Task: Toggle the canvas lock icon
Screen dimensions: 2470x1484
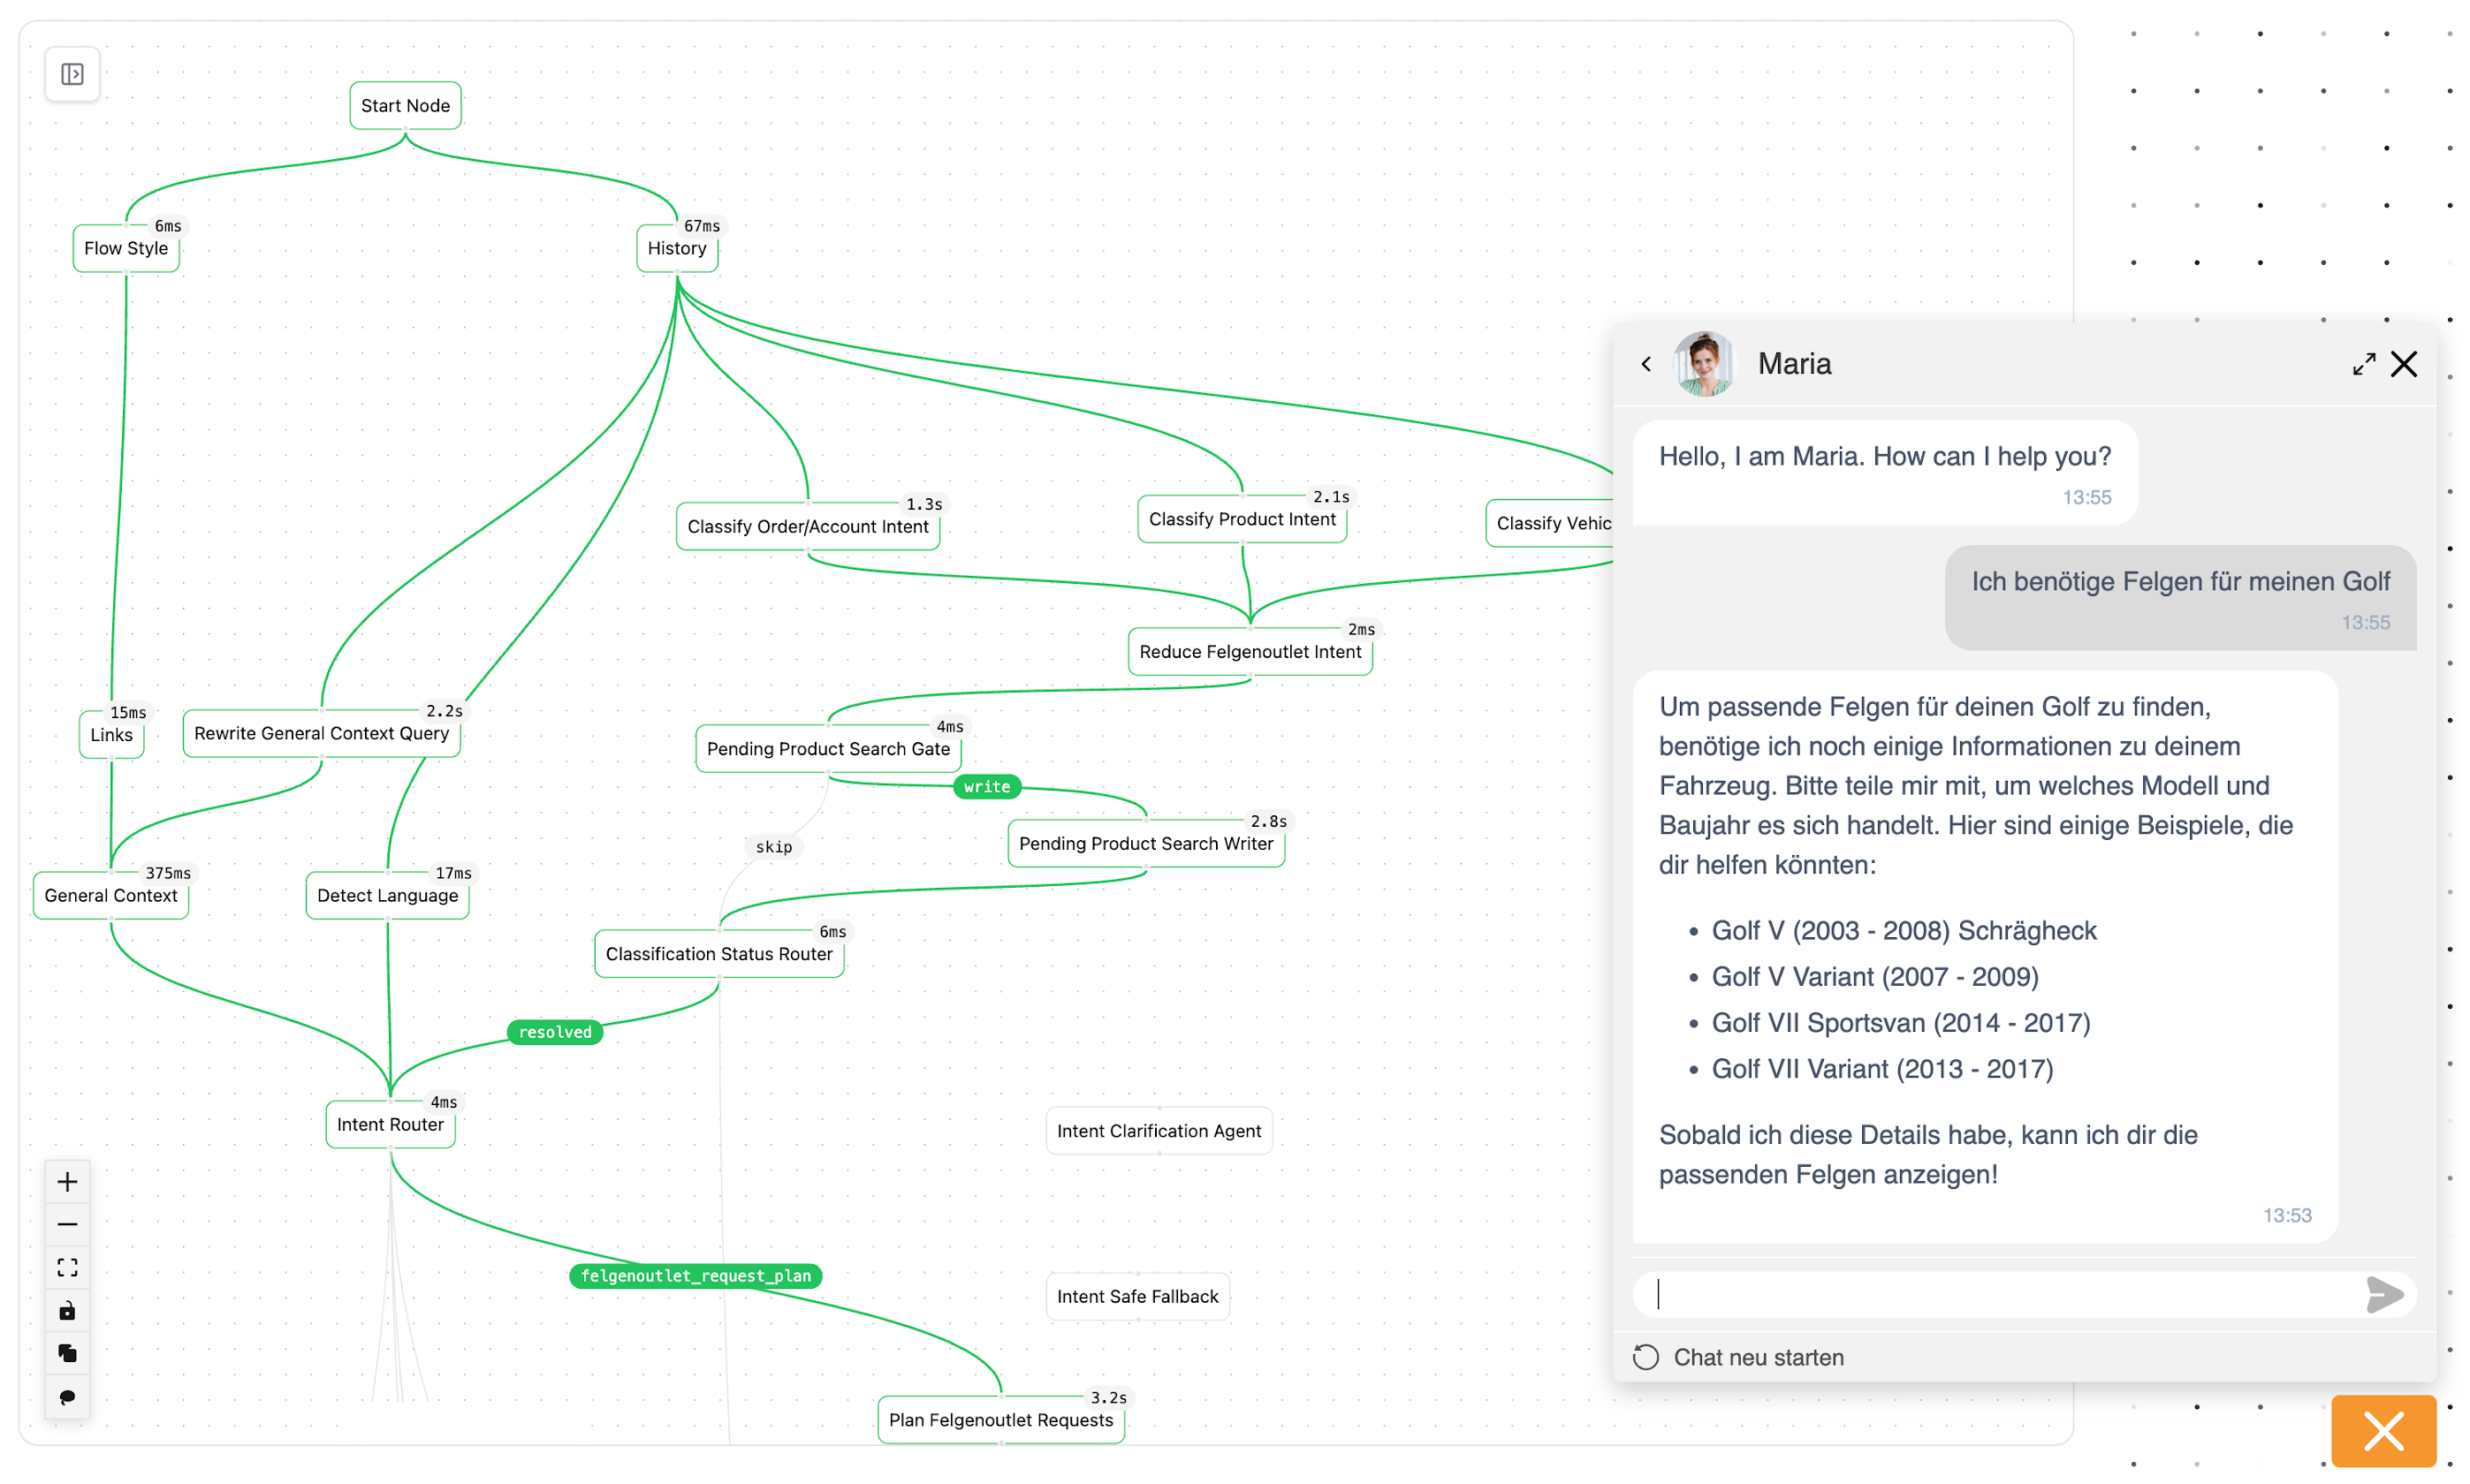Action: pyautogui.click(x=67, y=1311)
